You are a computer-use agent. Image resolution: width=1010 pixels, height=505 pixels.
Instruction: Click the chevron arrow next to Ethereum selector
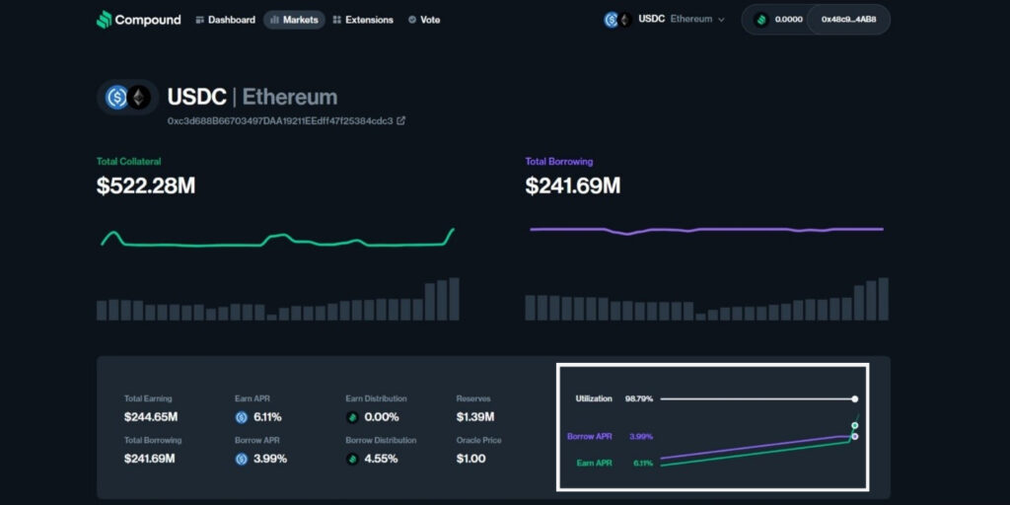coord(721,20)
